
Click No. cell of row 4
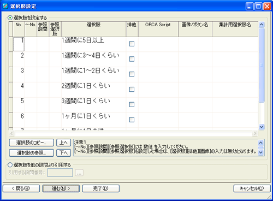[19, 90]
